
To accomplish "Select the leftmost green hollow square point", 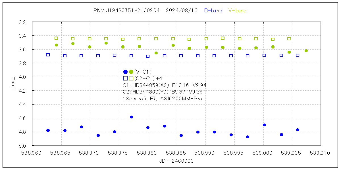I will pos(56,38).
